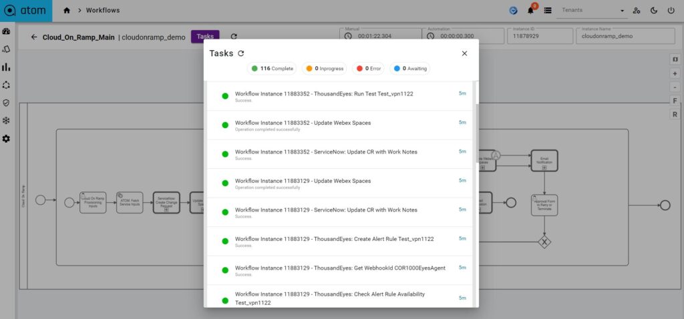Filter by 0 Error tasks
The height and width of the screenshot is (319, 684).
(x=368, y=69)
